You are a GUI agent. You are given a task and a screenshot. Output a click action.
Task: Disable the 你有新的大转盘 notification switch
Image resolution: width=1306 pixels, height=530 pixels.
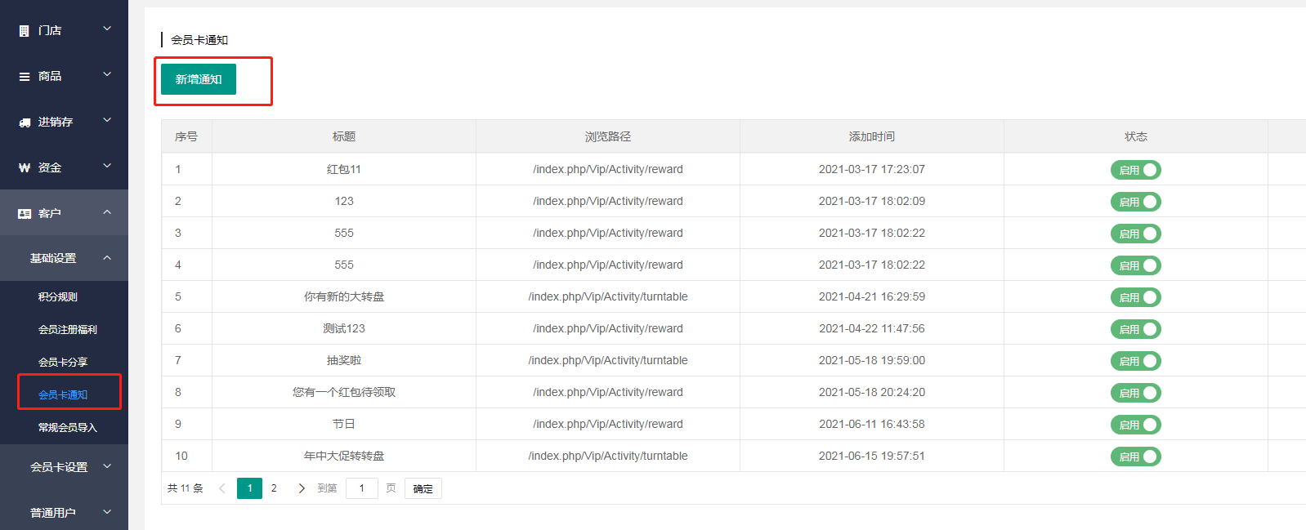pos(1136,297)
